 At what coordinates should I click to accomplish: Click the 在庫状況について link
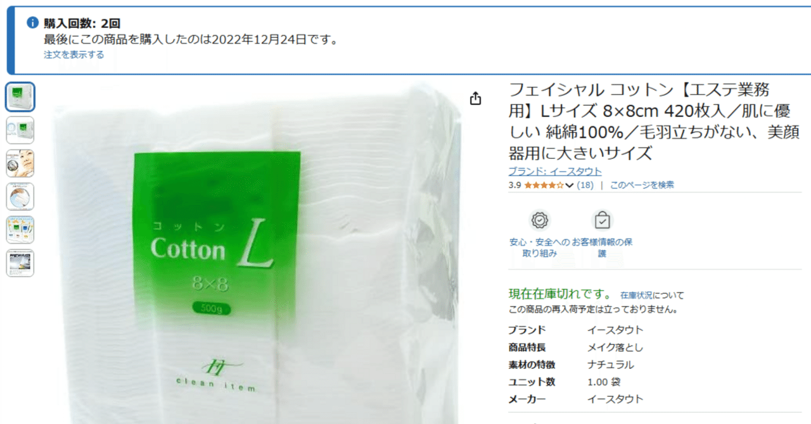652,295
